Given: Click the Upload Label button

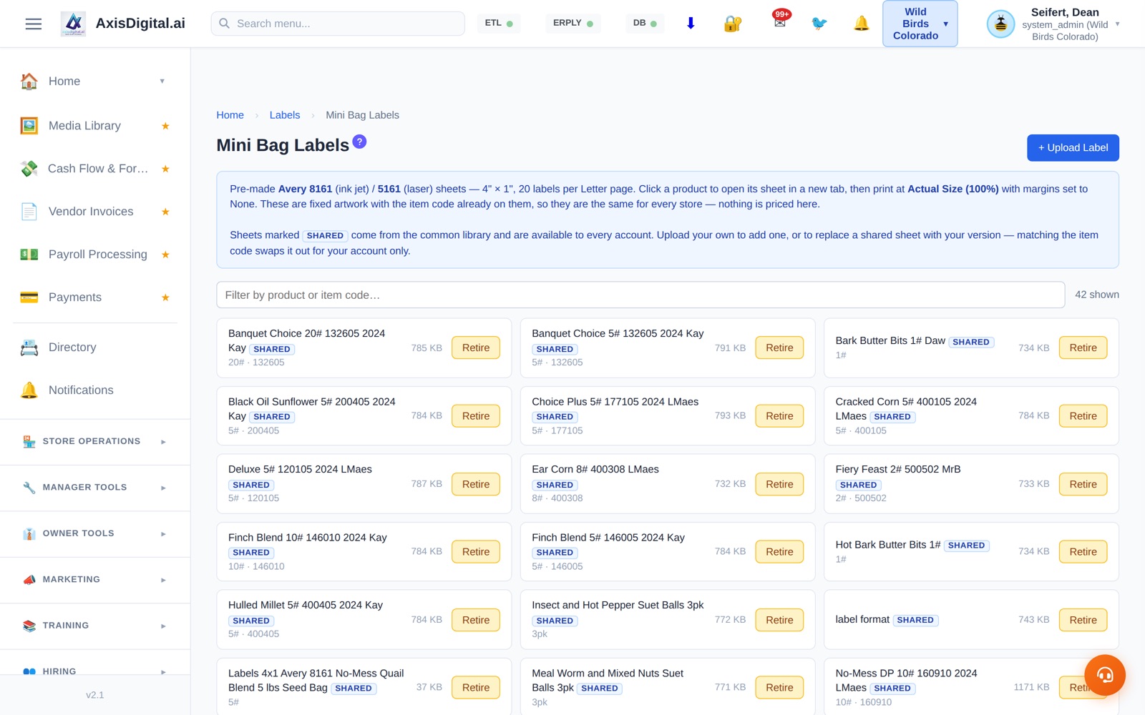Looking at the screenshot, I should pyautogui.click(x=1073, y=148).
